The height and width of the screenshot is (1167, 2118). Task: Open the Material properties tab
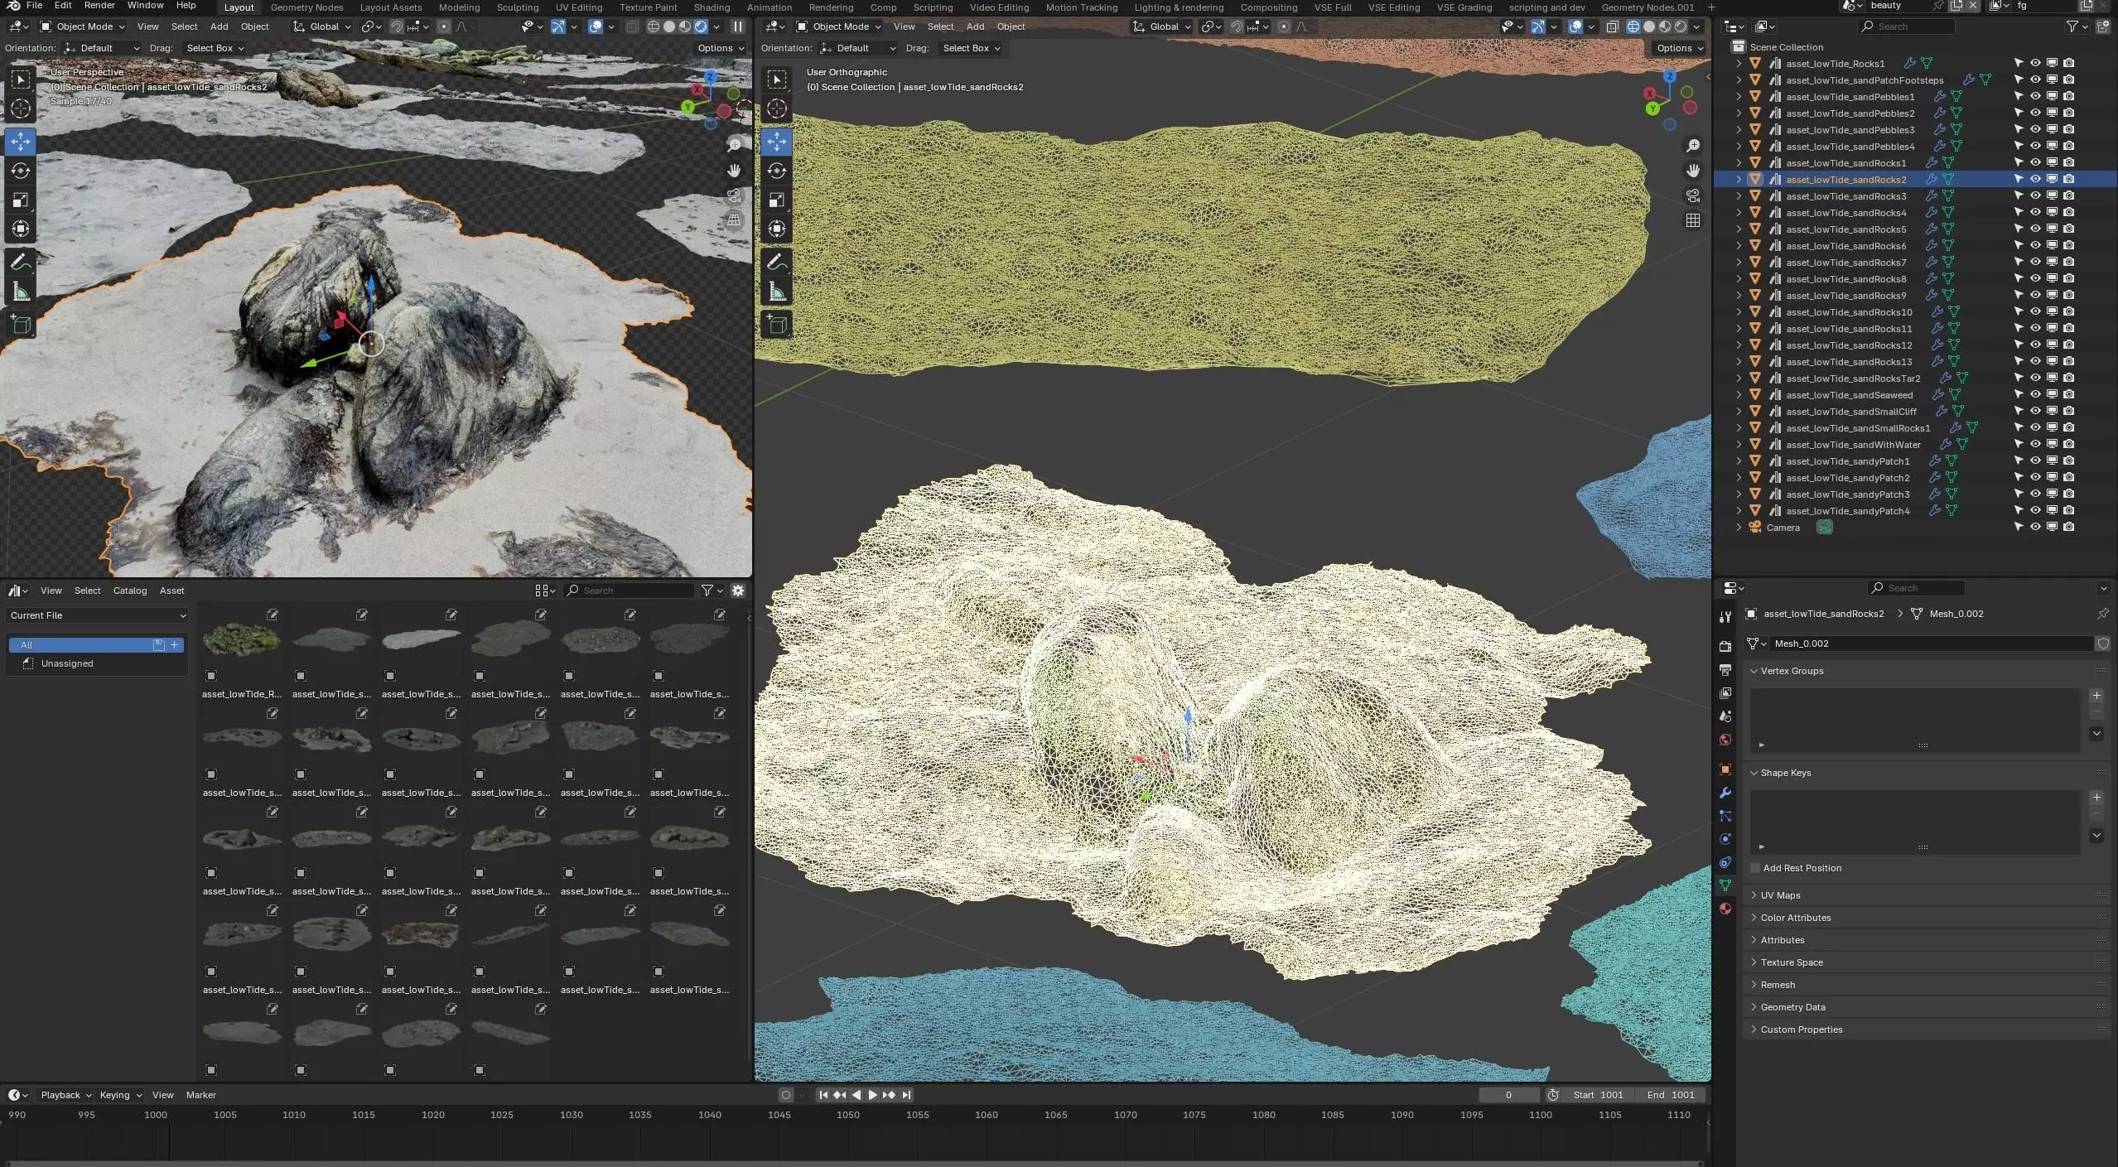click(x=1725, y=909)
